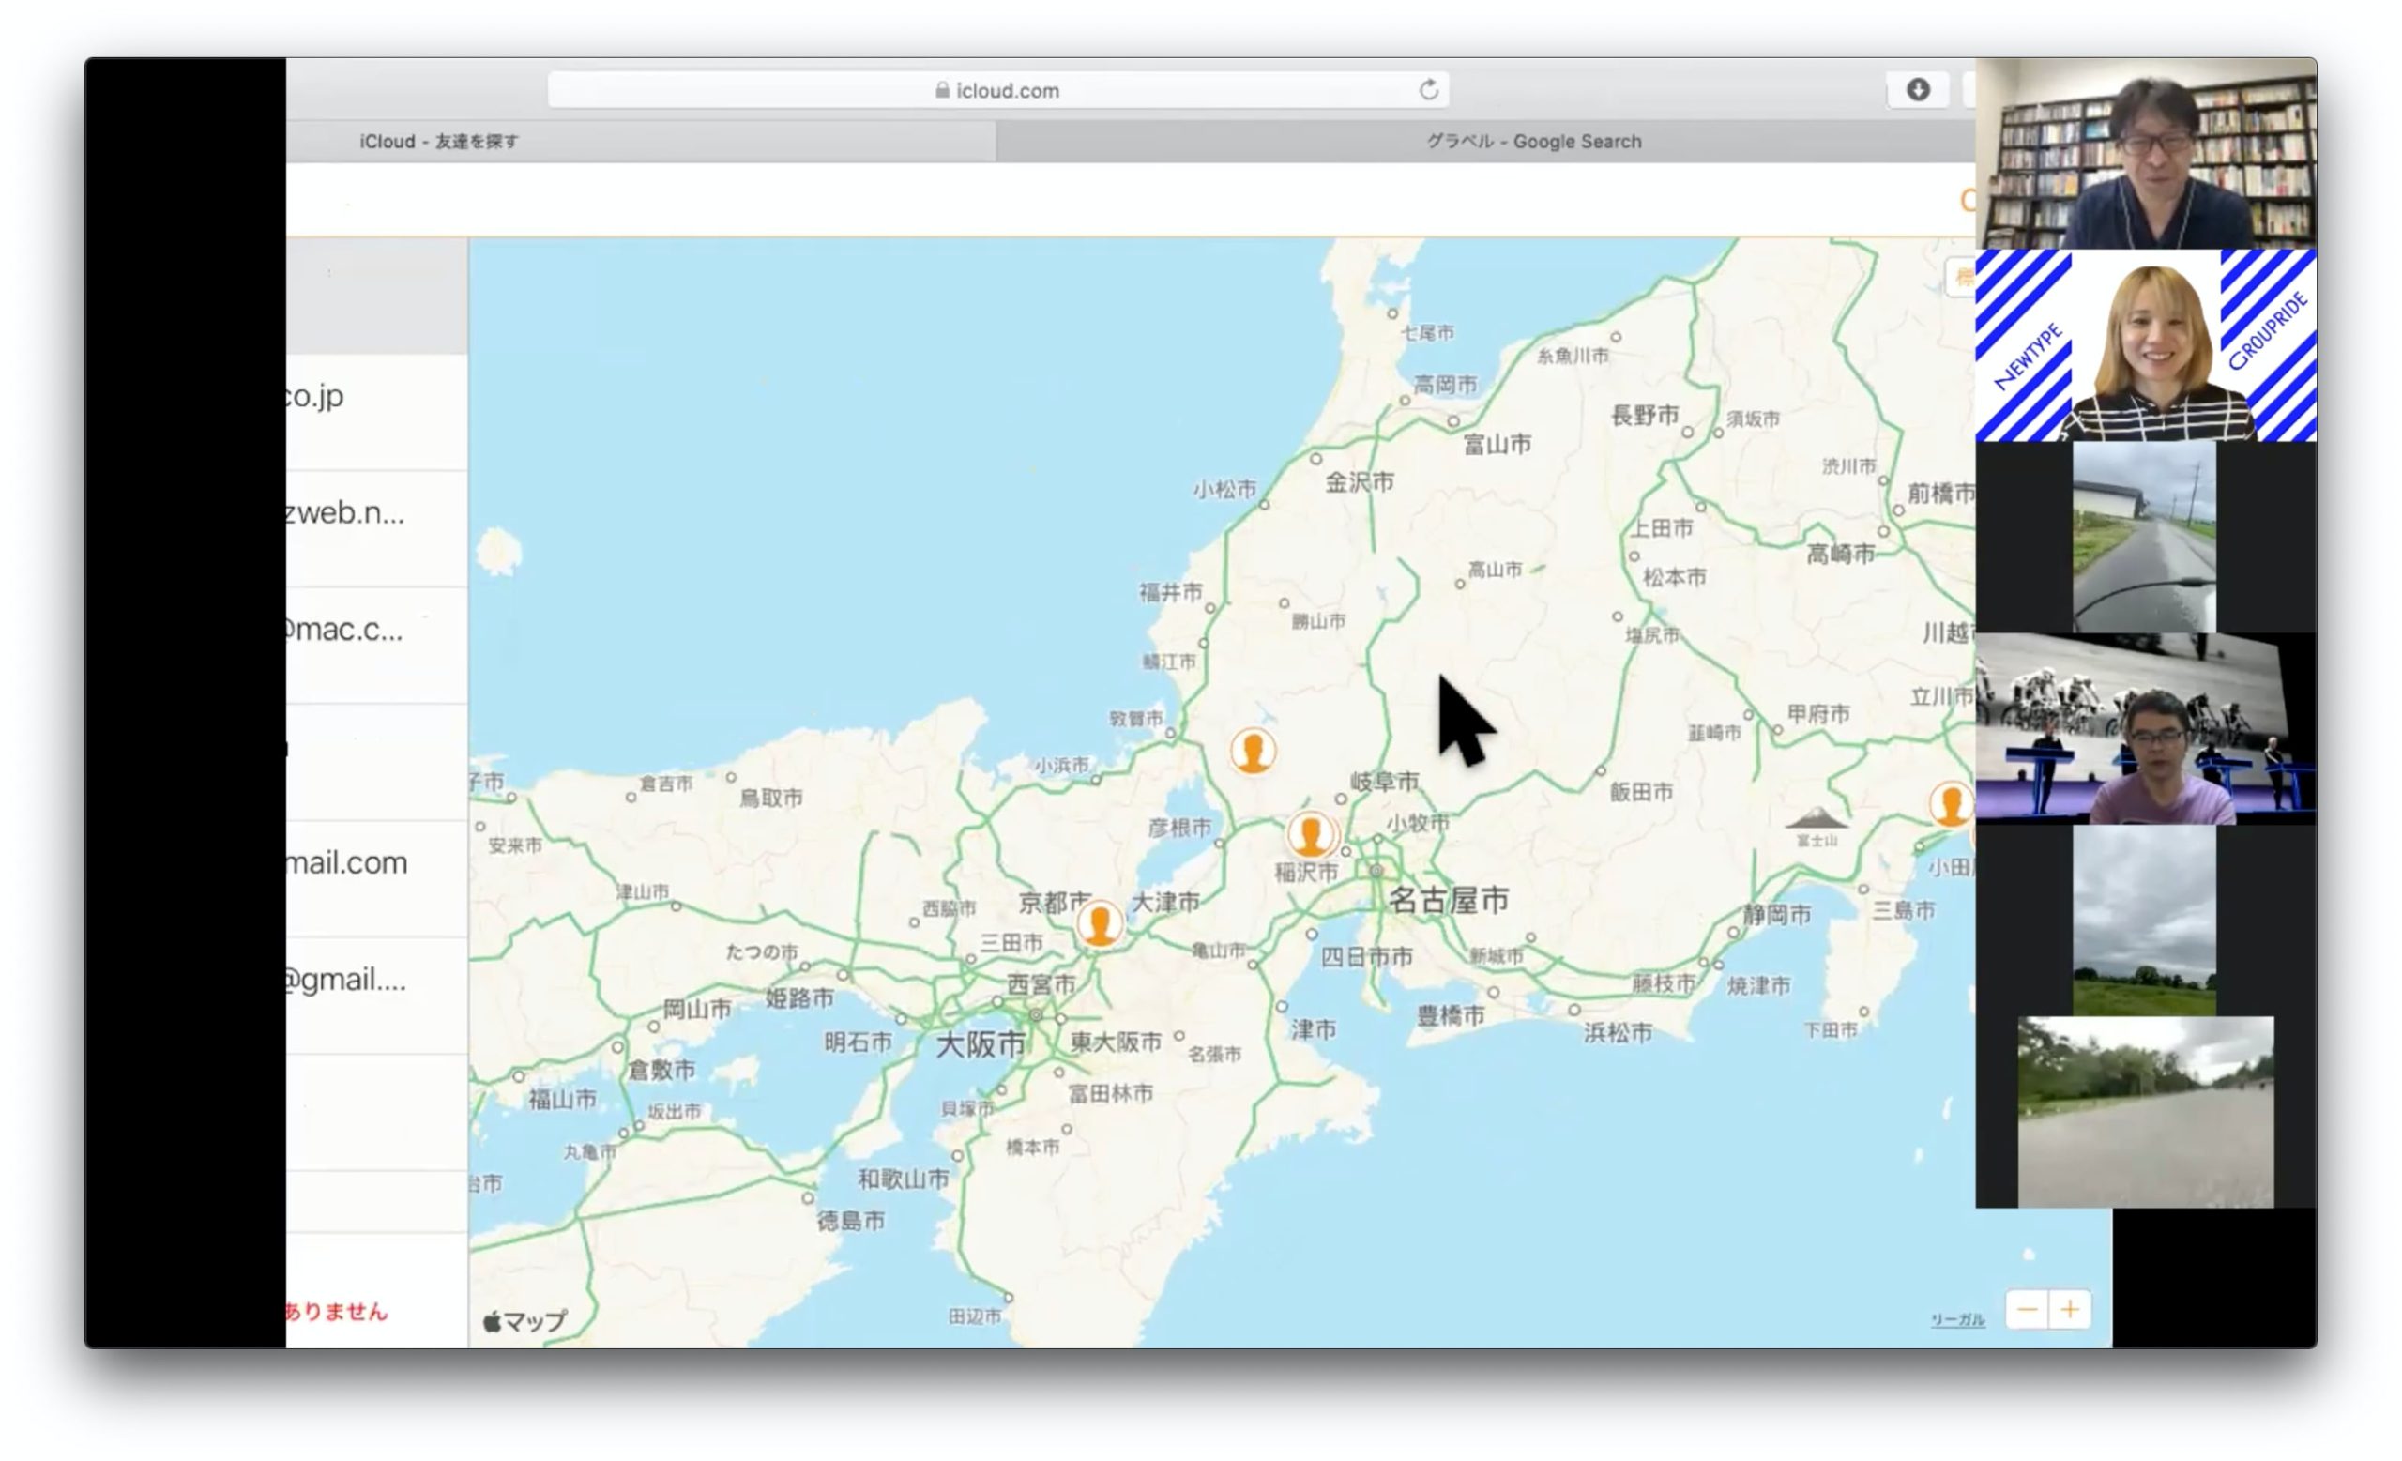The image size is (2402, 1461).
Task: Zoom out map with minus button
Action: coord(2027,1309)
